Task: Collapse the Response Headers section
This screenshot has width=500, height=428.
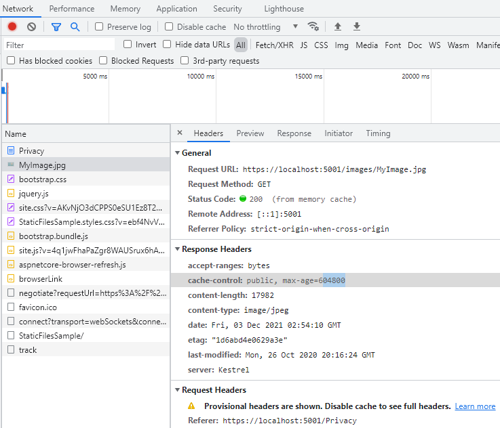Action: point(177,249)
